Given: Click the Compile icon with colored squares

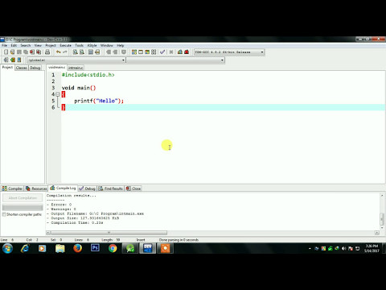Looking at the screenshot, I should tap(134, 52).
